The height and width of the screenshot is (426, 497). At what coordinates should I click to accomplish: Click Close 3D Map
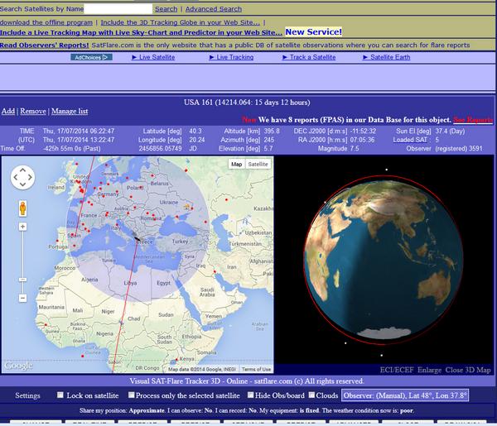(x=468, y=370)
